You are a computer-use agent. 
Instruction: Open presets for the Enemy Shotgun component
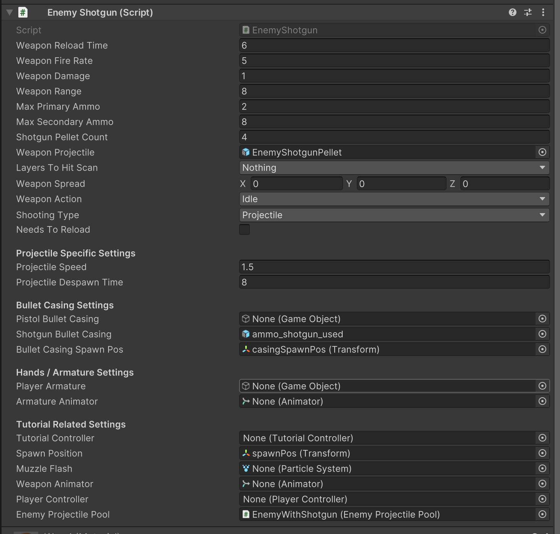528,12
